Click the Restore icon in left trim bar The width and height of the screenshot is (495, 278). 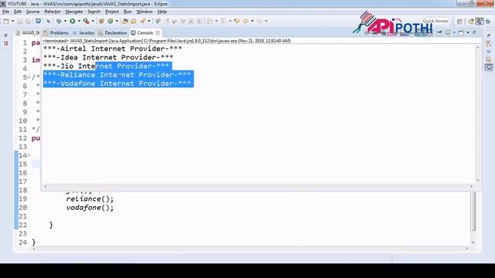5,36
